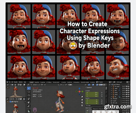This screenshot has height=113, width=136.
Task: Toggle viewport gizmo display button
Action: click(89, 85)
